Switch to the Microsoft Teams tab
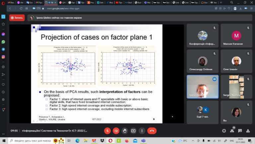Image resolution: width=255 pixels, height=144 pixels. point(147,3)
